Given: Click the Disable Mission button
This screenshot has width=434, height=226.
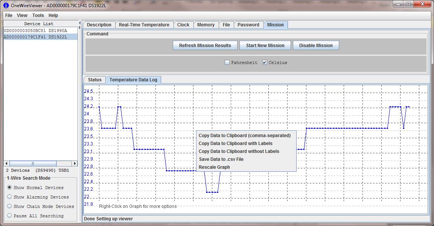Looking at the screenshot, I should point(316,46).
